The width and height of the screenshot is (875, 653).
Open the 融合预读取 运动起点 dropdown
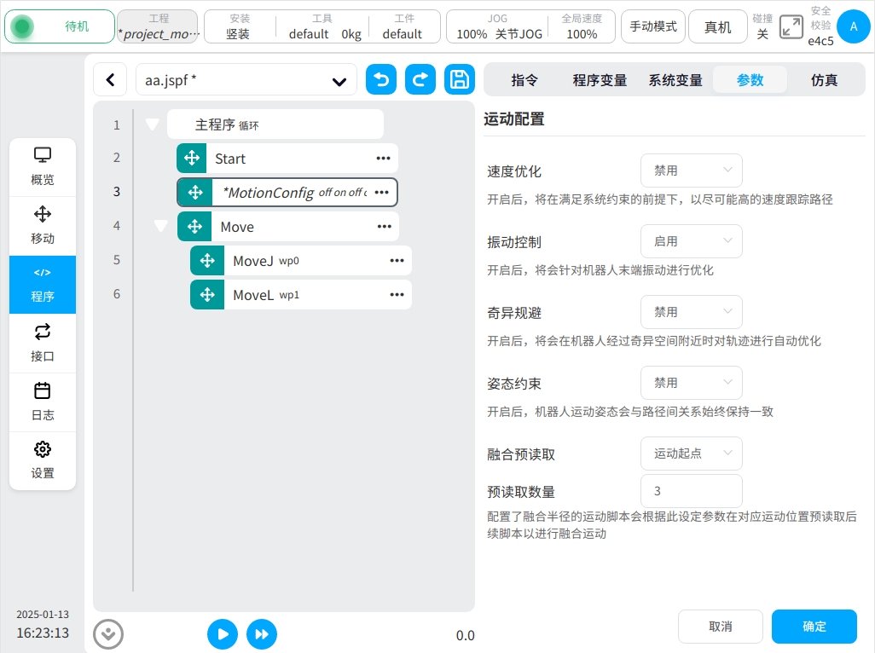pyautogui.click(x=691, y=454)
